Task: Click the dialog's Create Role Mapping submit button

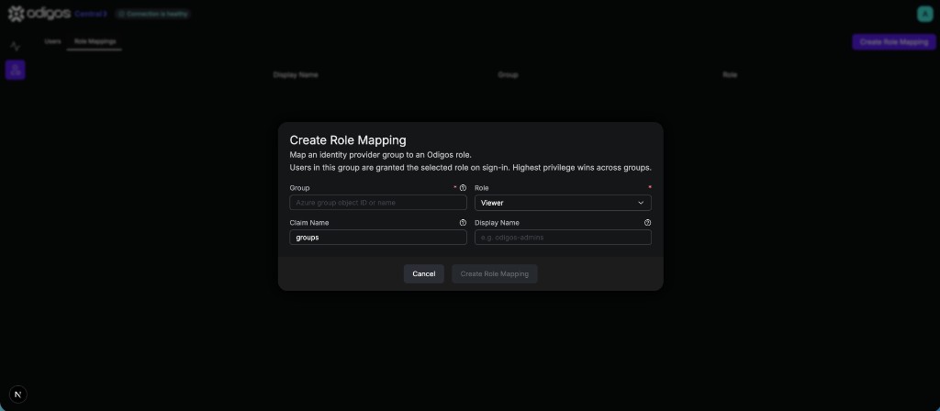Action: pos(495,273)
